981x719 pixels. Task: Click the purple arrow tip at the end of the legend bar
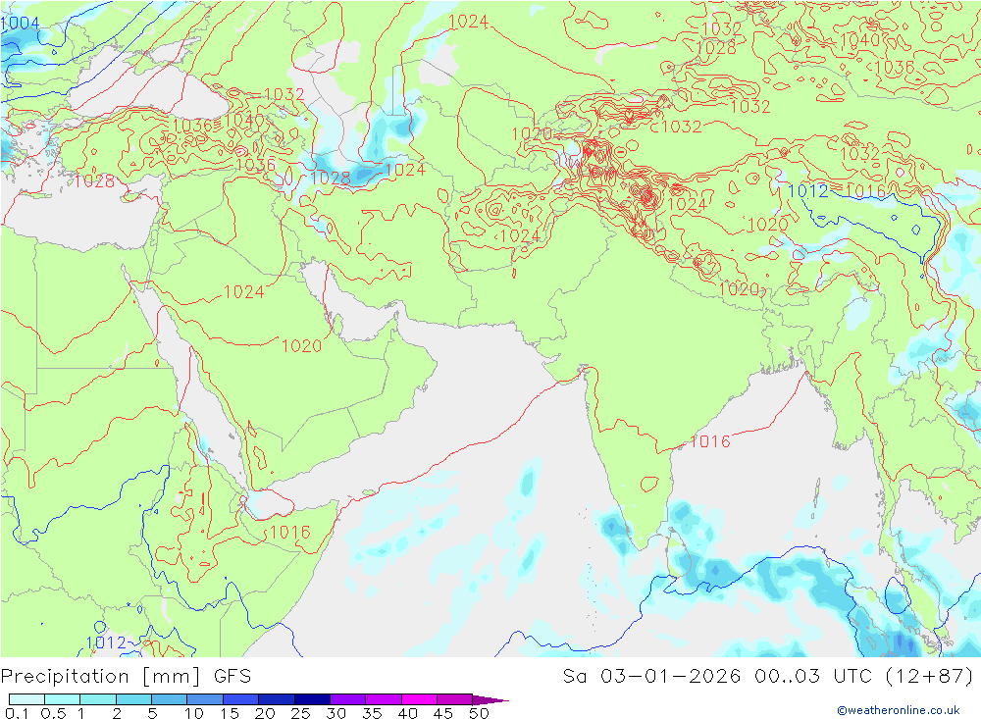tap(490, 699)
